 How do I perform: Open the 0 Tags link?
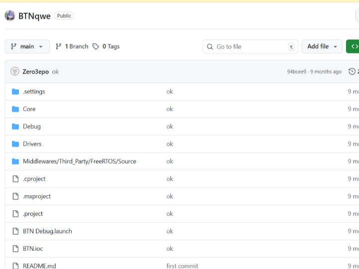tap(106, 46)
